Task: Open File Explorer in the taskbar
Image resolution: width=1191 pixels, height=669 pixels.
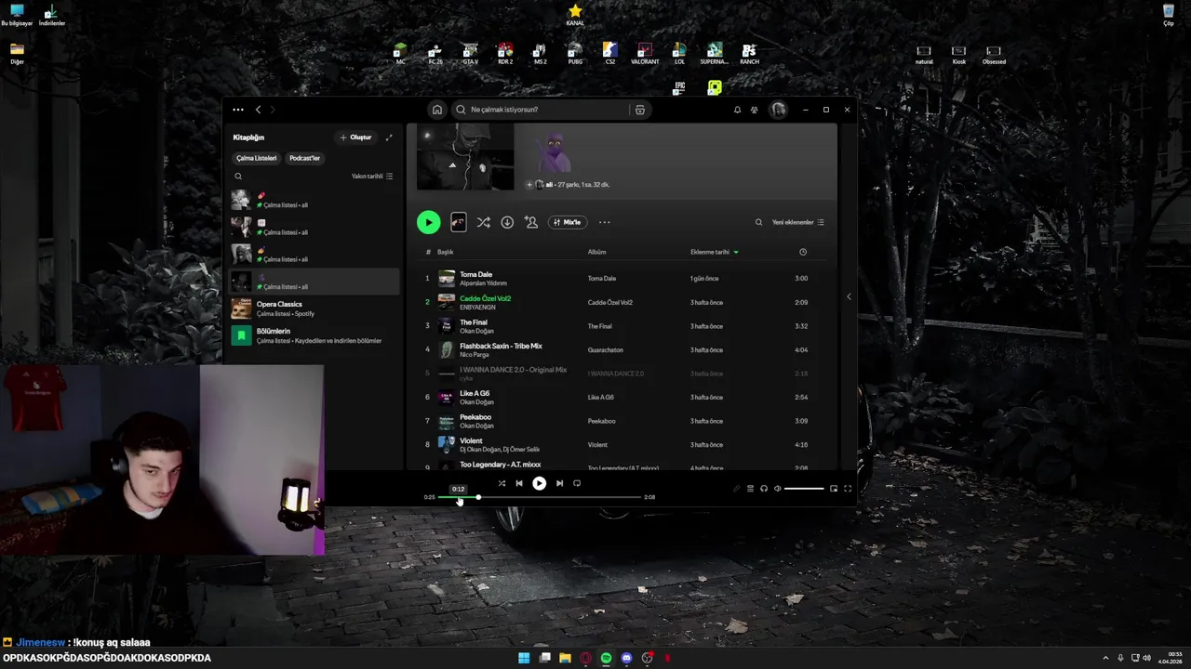Action: coord(565,658)
